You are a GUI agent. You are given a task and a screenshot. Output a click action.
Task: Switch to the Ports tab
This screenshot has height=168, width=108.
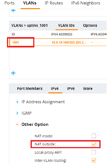[9, 3]
